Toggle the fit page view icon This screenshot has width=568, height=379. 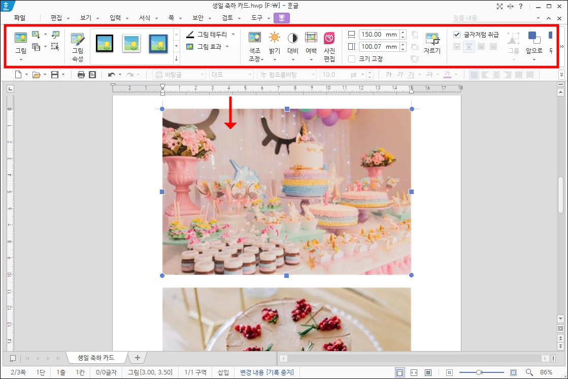click(428, 372)
